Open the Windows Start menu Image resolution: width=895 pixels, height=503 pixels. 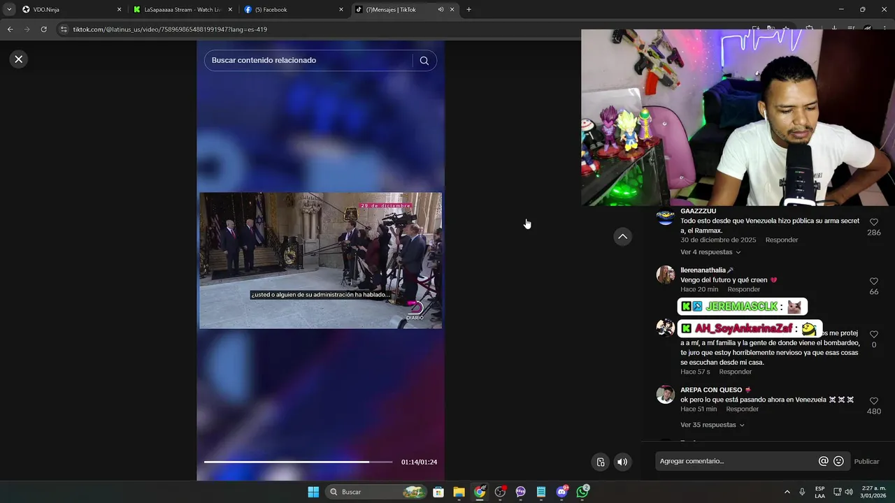coord(313,492)
